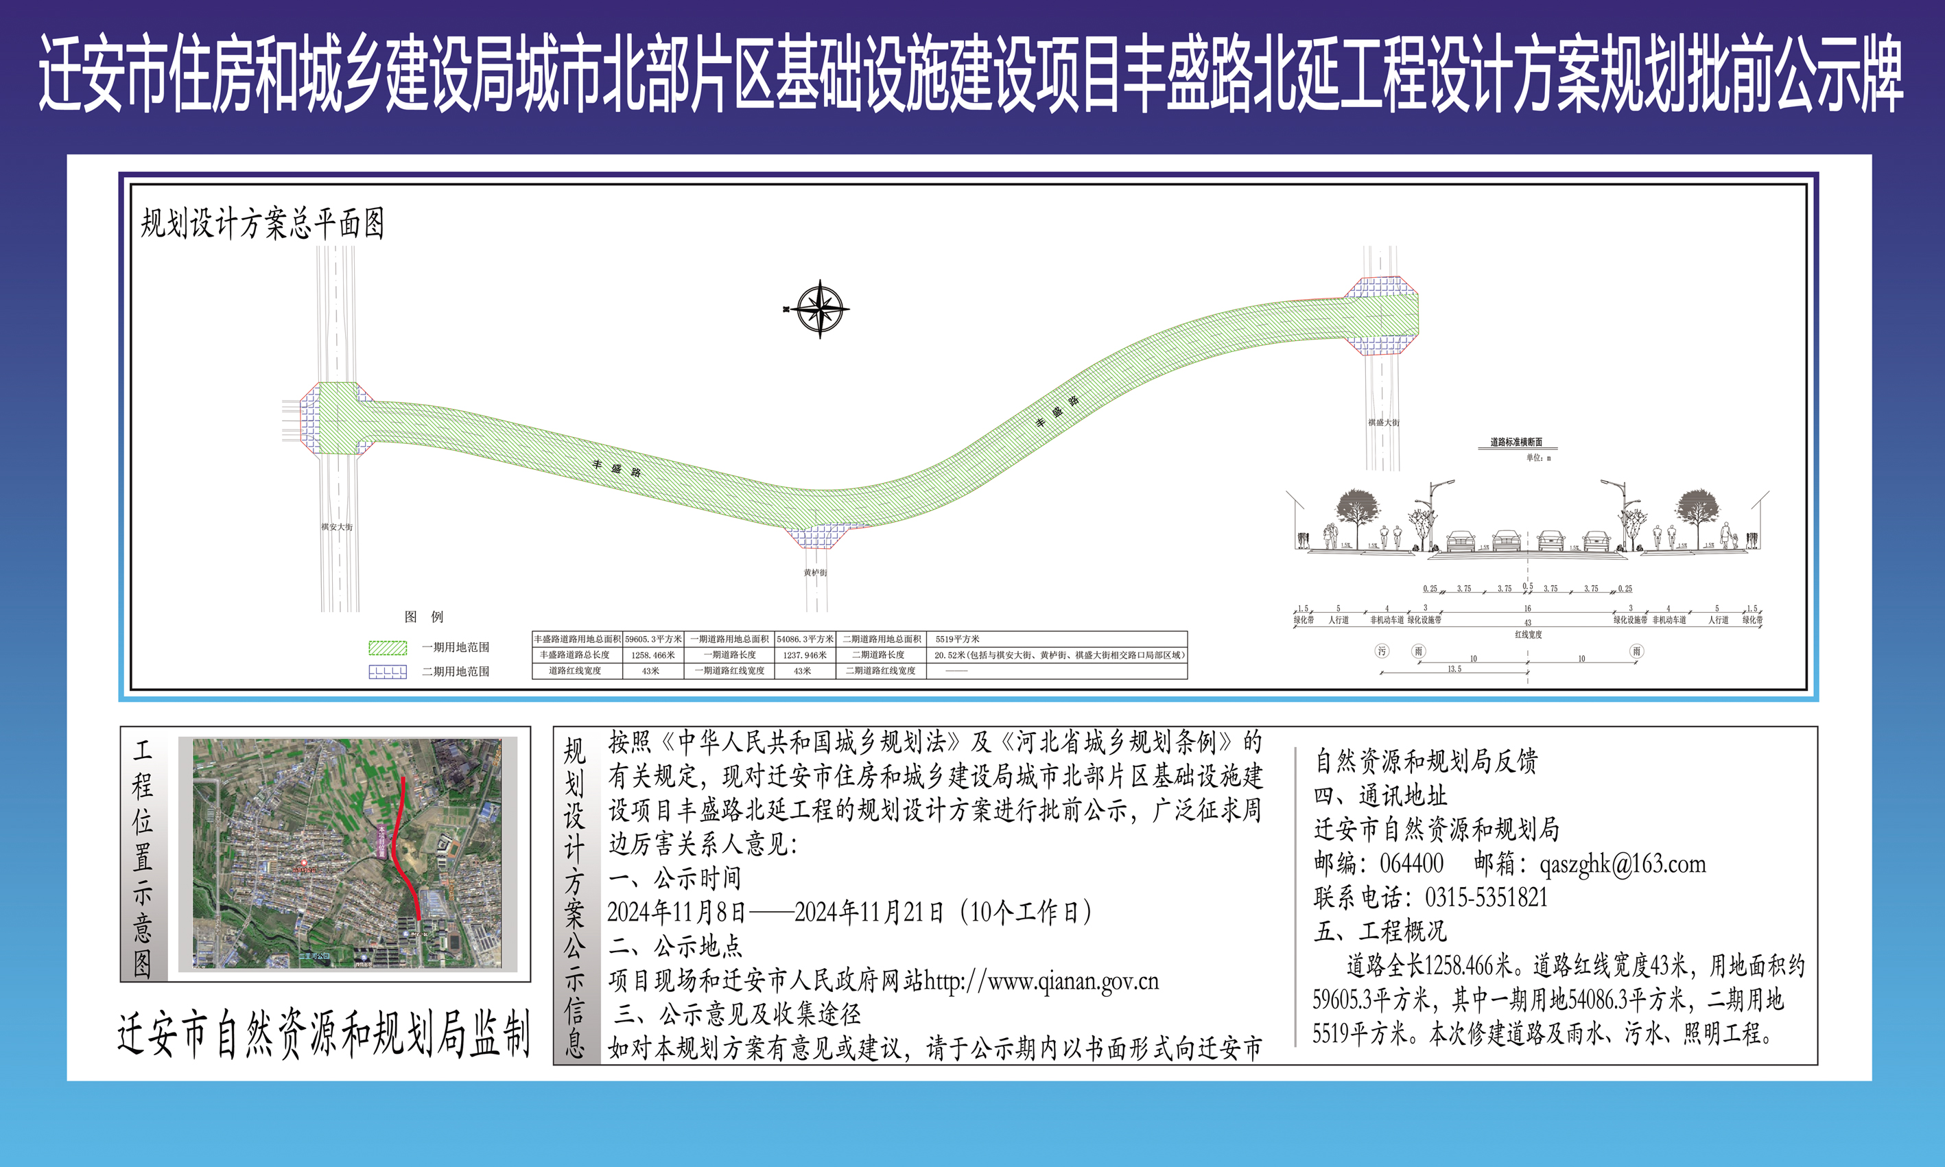Click the 一、公示时间 heading

click(x=674, y=878)
